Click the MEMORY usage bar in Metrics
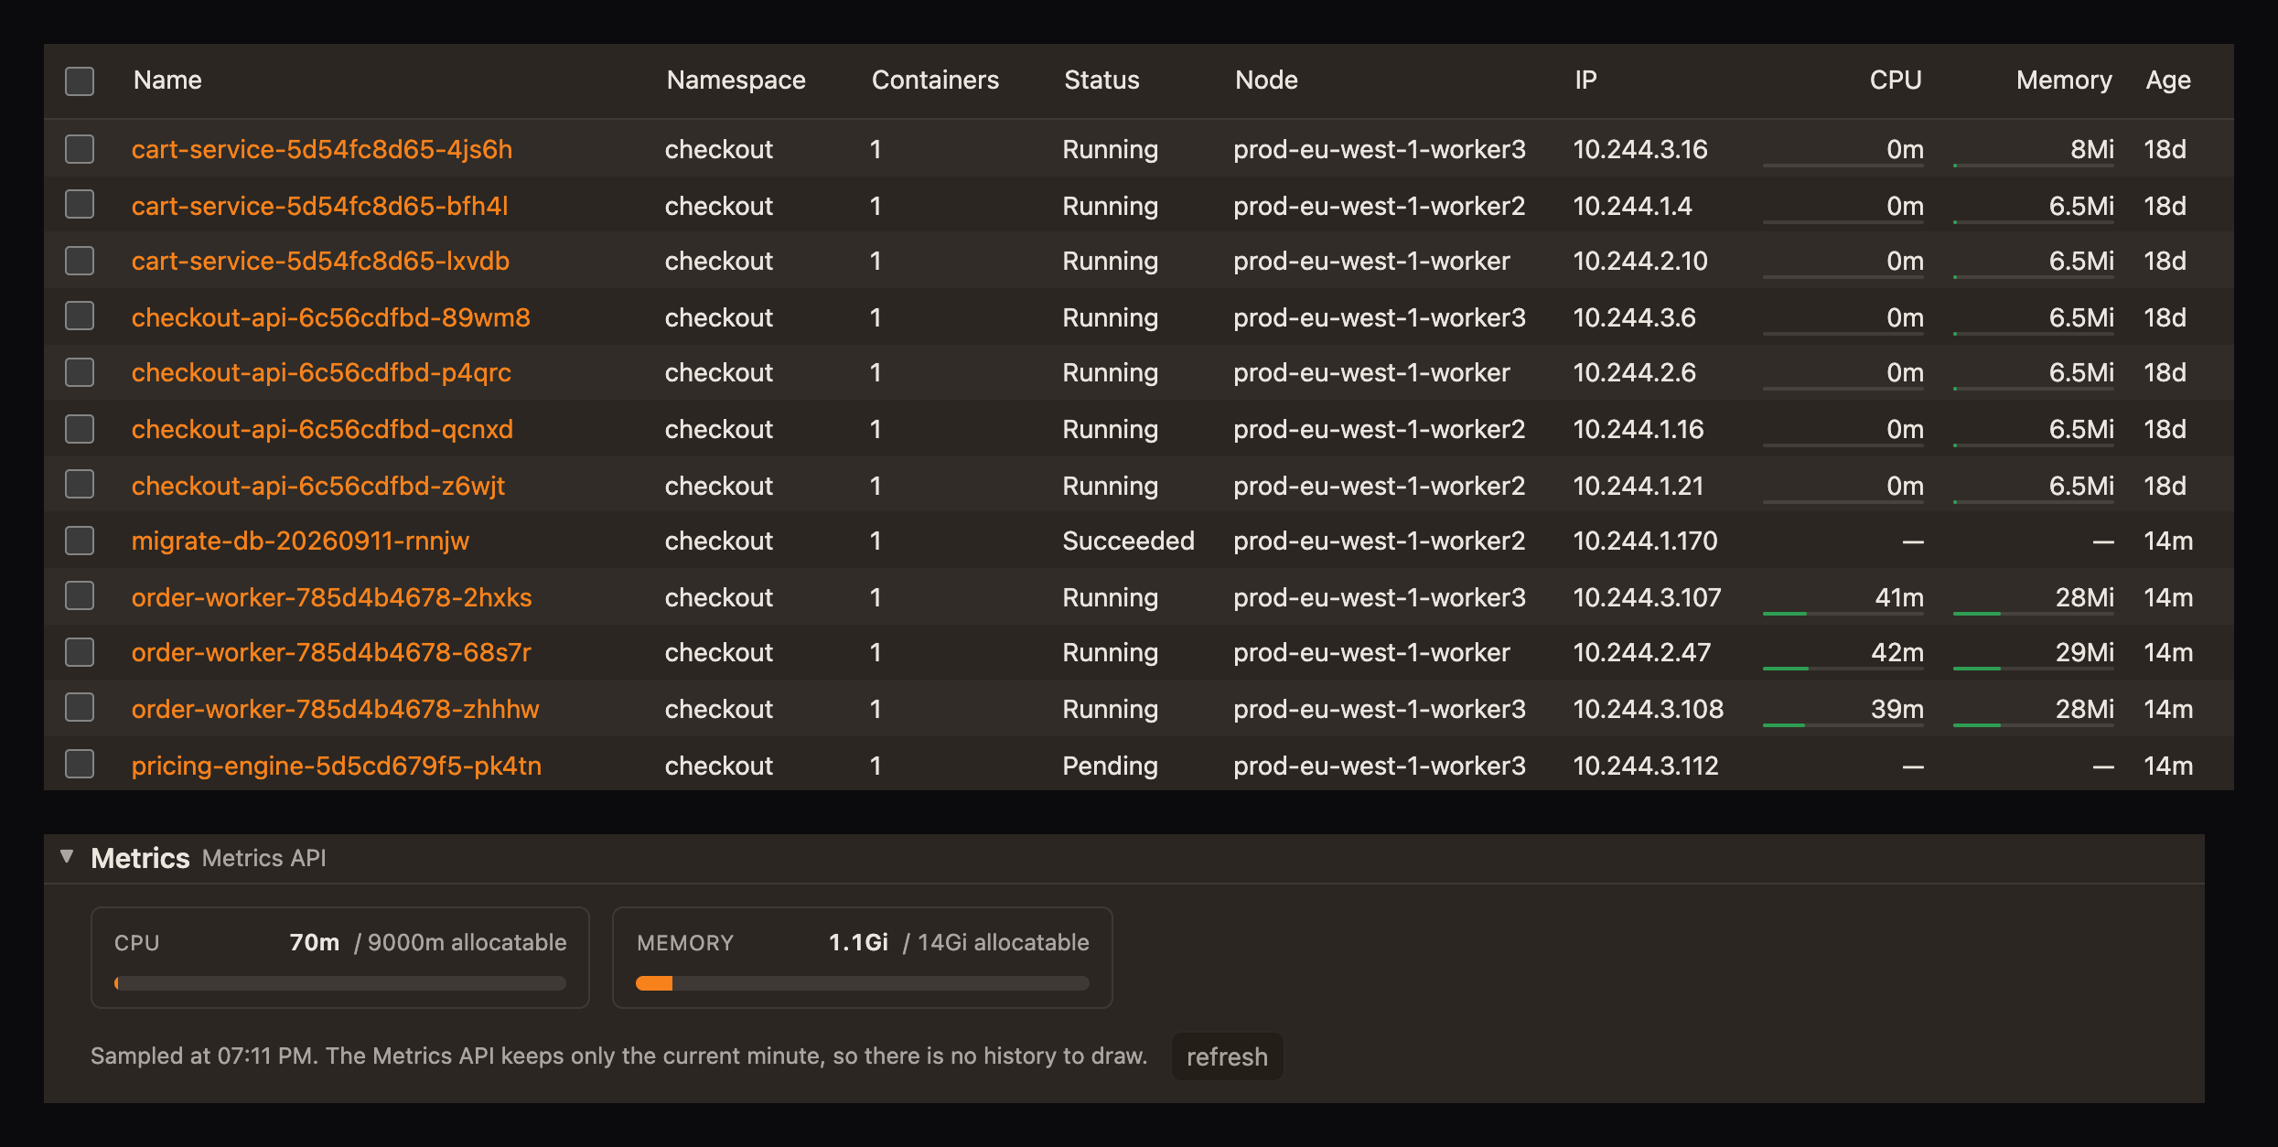Image resolution: width=2278 pixels, height=1147 pixels. (863, 983)
